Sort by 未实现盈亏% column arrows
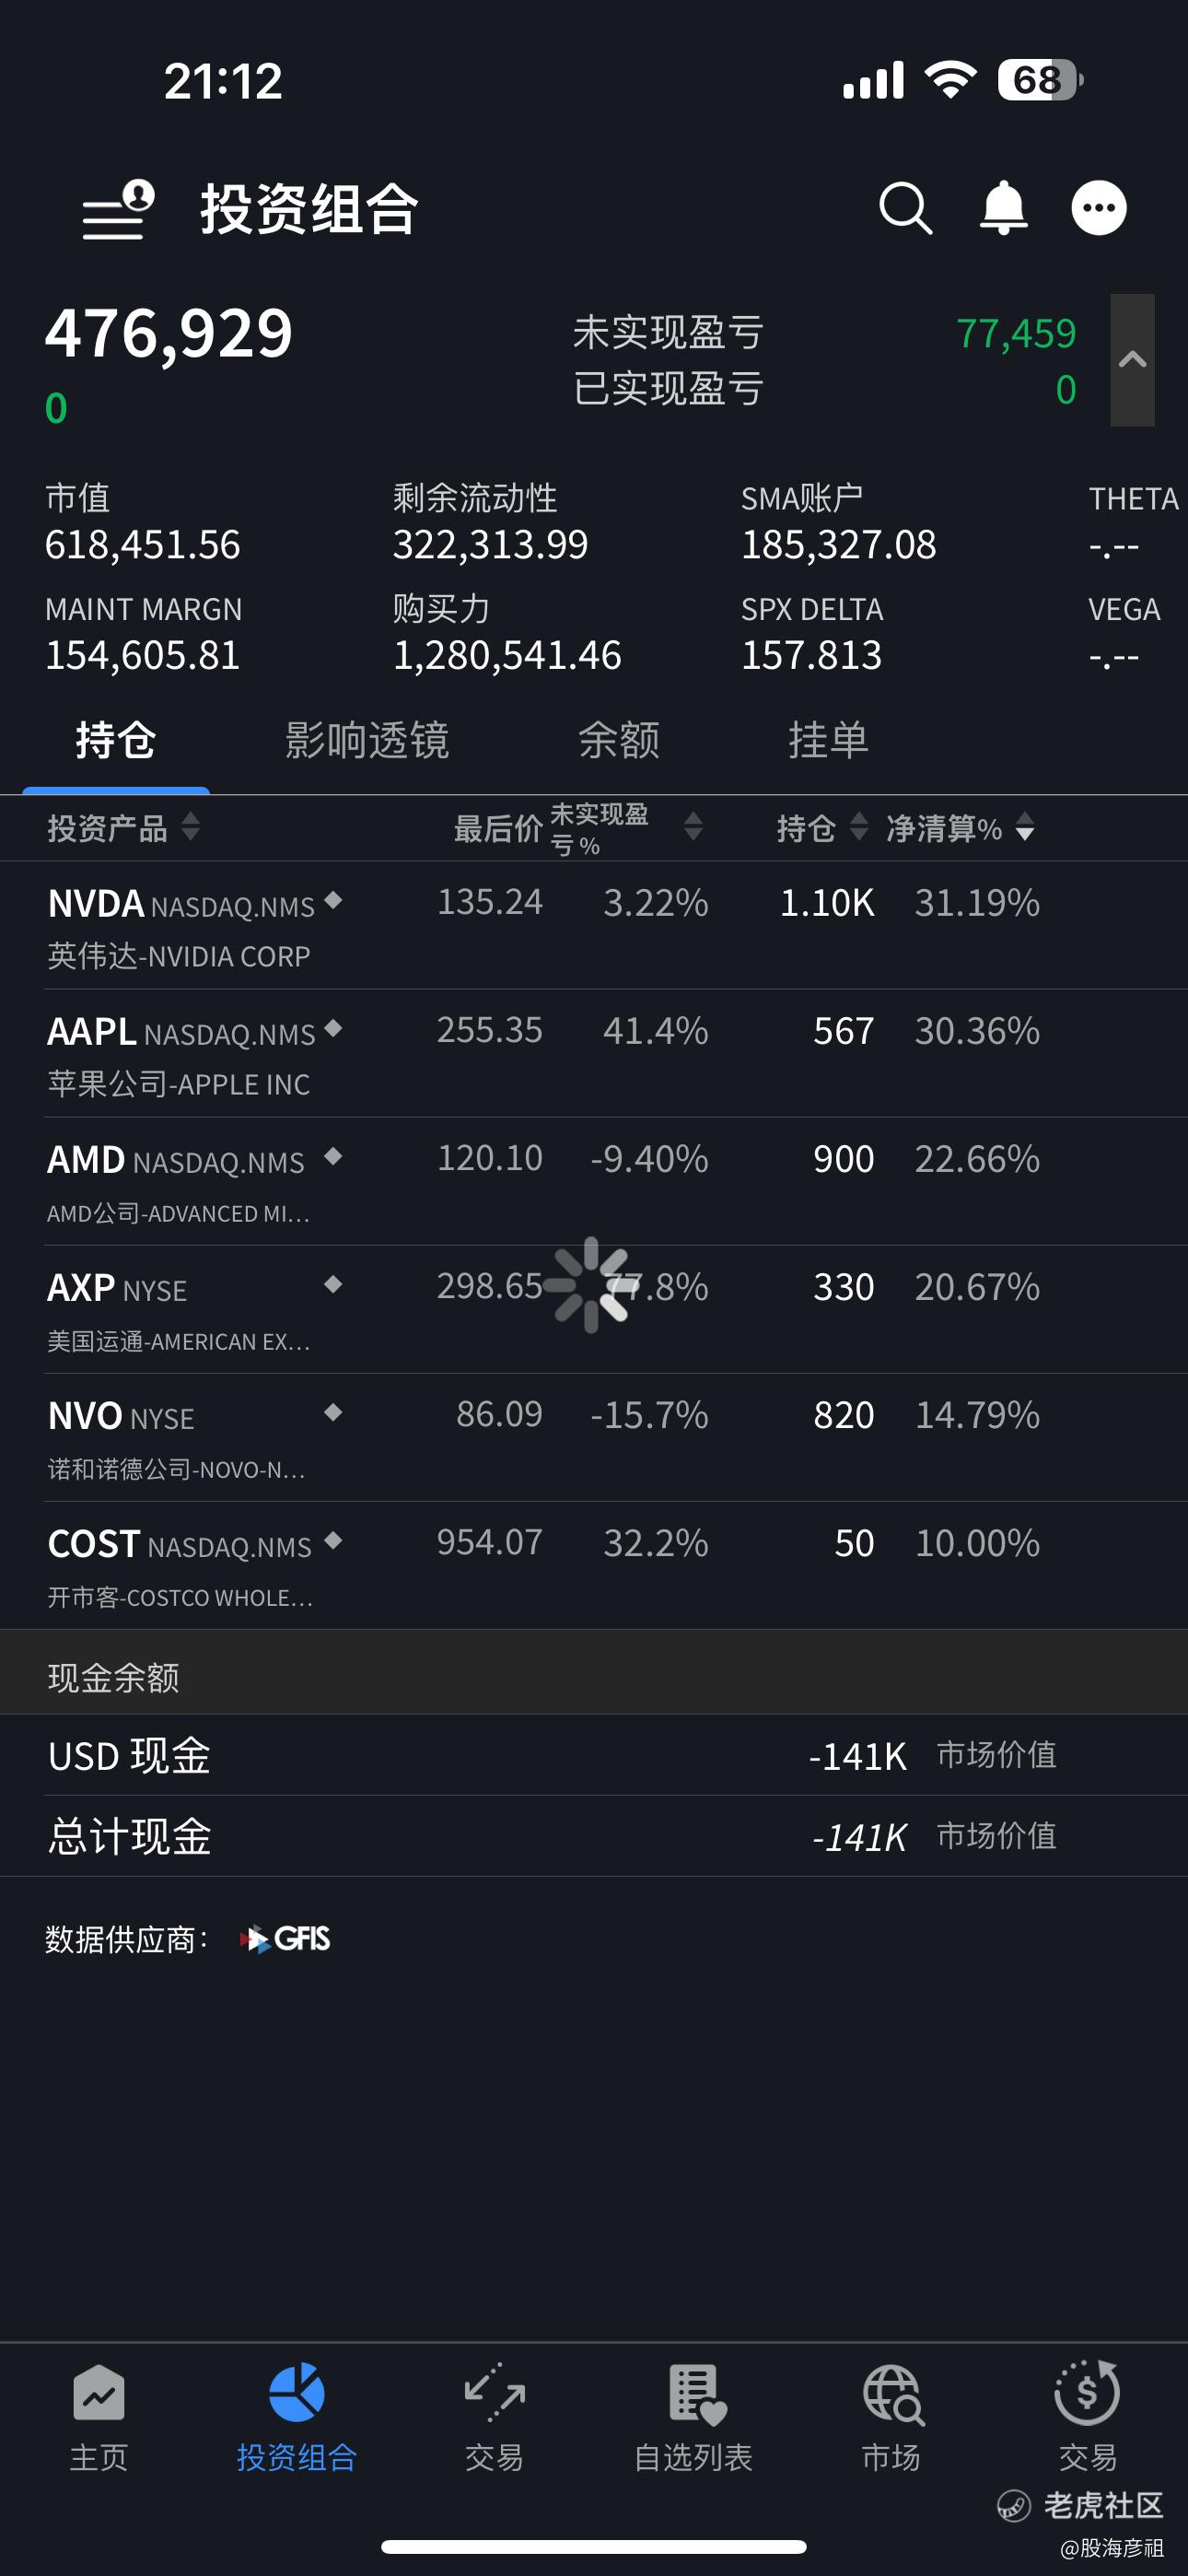This screenshot has height=2576, width=1188. tap(693, 827)
